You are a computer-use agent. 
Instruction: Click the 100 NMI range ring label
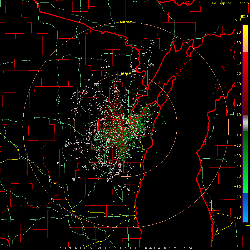click(126, 22)
